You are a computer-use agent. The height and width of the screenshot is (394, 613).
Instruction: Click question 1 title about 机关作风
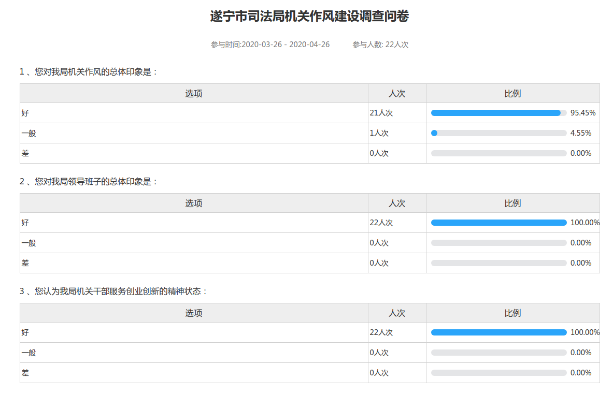[x=89, y=72]
